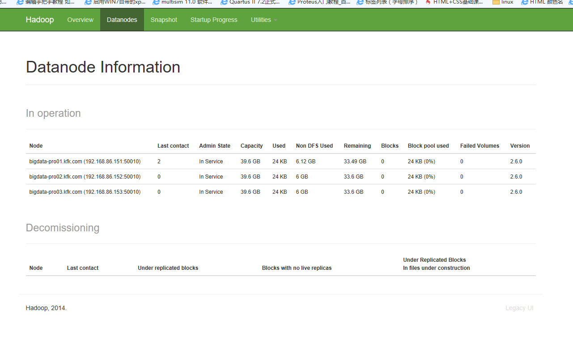Viewport: 573px width, 345px height.
Task: Click version 2.6.0 for bigdata-pro01
Action: pos(516,162)
